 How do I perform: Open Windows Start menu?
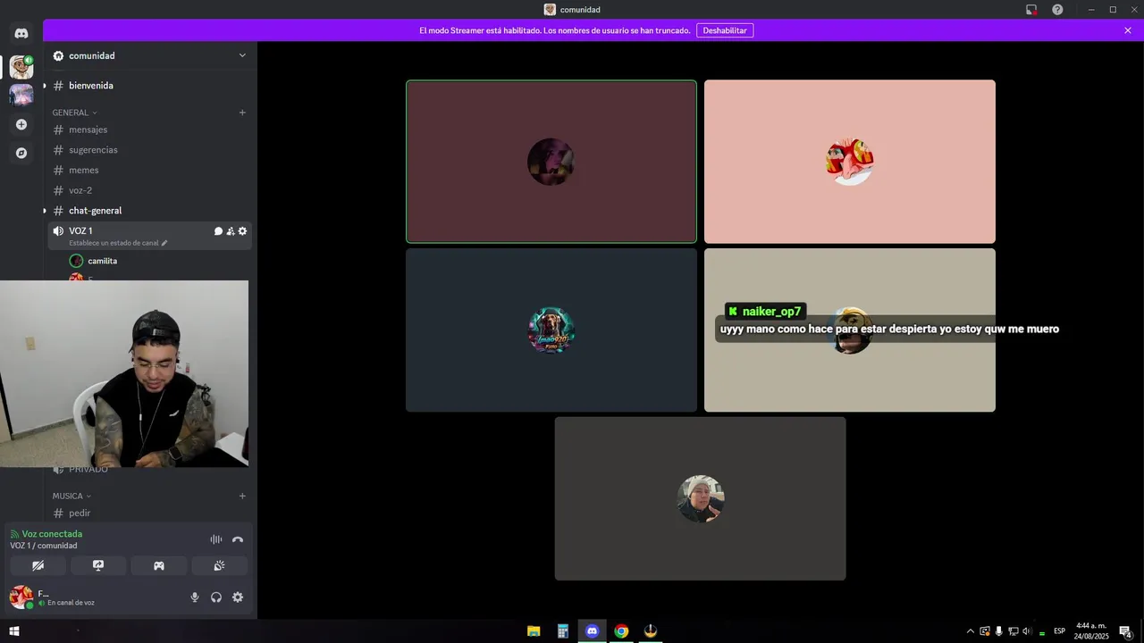(14, 631)
